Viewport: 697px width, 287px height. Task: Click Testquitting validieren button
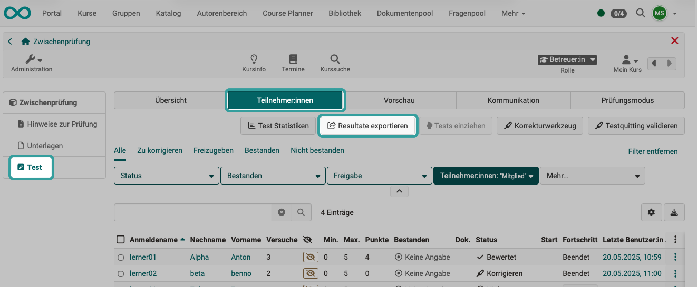click(x=636, y=126)
